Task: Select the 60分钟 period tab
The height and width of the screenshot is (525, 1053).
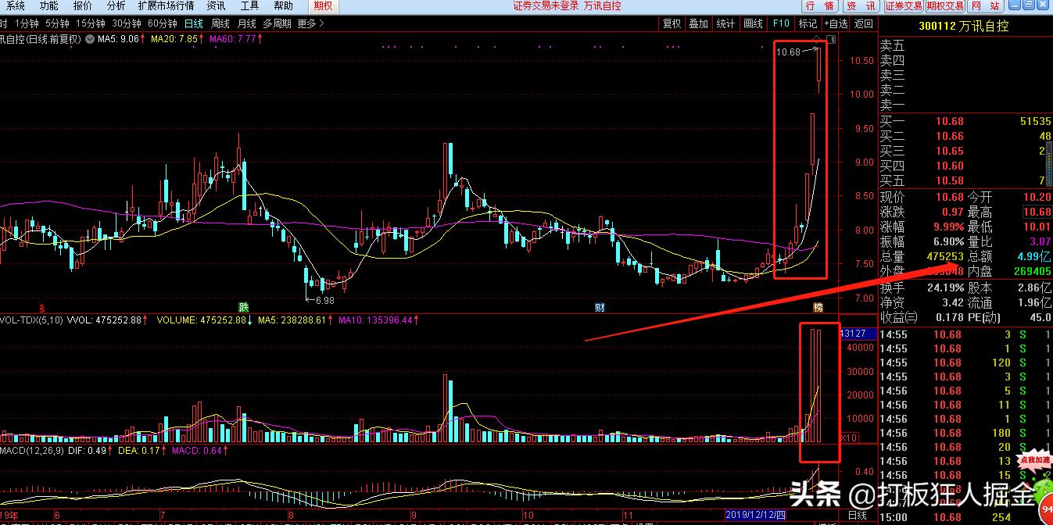Action: pos(163,23)
